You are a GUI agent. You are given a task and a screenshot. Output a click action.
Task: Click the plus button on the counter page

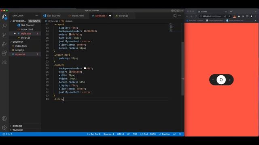[229, 80]
